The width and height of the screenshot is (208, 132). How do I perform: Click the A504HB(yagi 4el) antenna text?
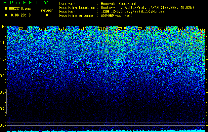(117, 16)
